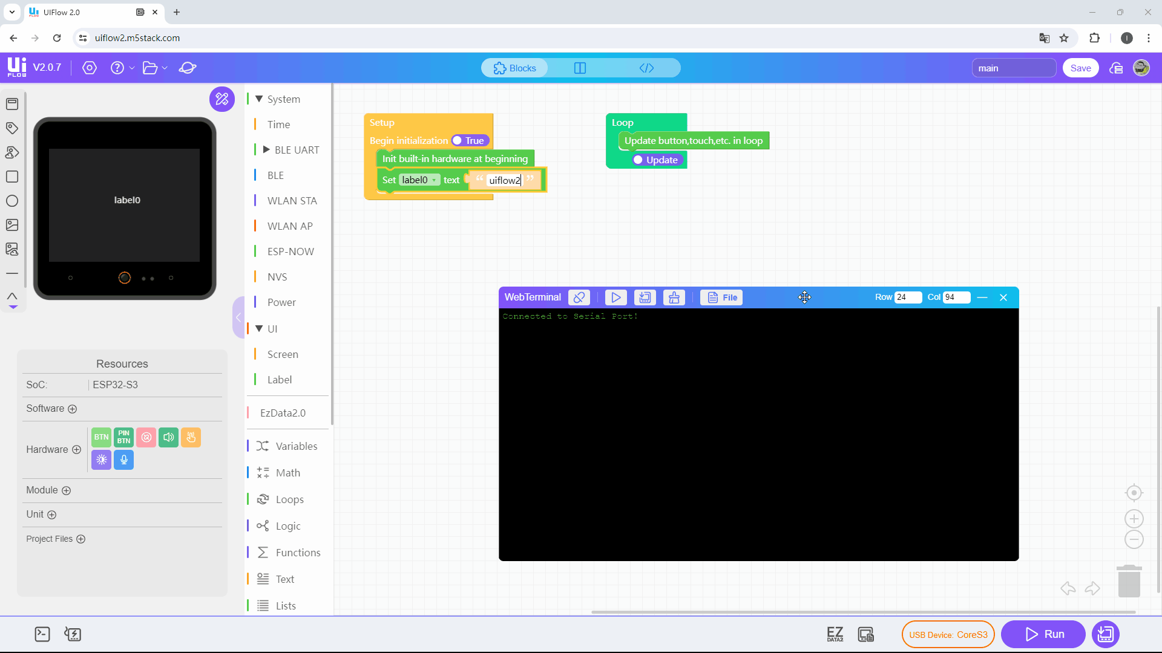Image resolution: width=1162 pixels, height=653 pixels.
Task: Edit the WebTerminal Row value field
Action: (908, 297)
